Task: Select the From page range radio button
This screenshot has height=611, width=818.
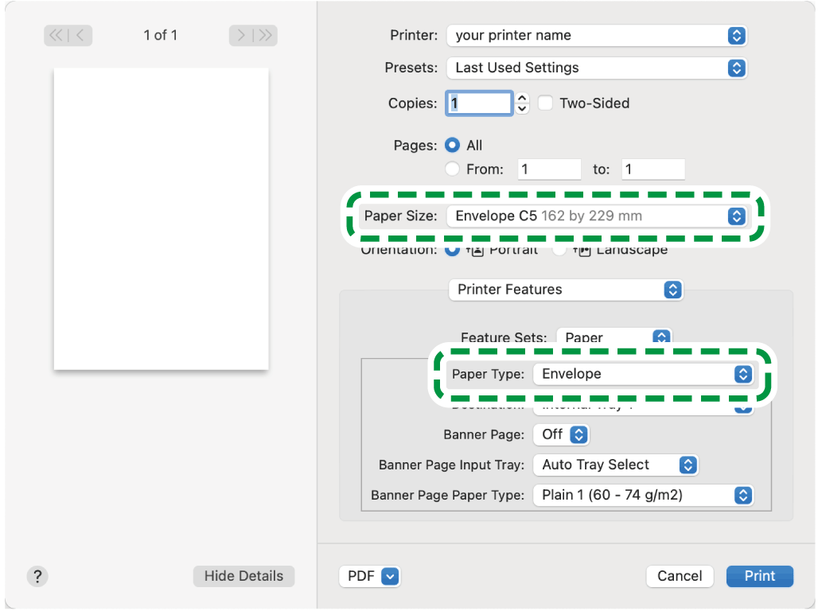Action: 453,169
